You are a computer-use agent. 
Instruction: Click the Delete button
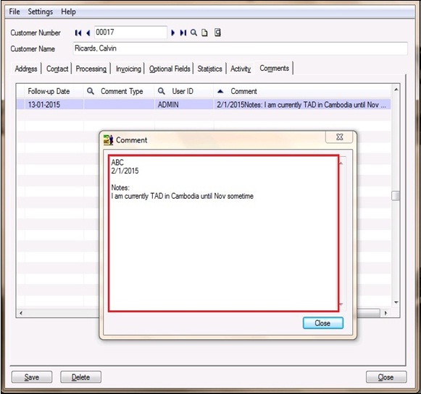click(x=80, y=377)
